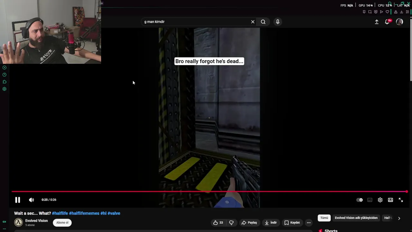Open the Shorts section heading

click(x=331, y=230)
